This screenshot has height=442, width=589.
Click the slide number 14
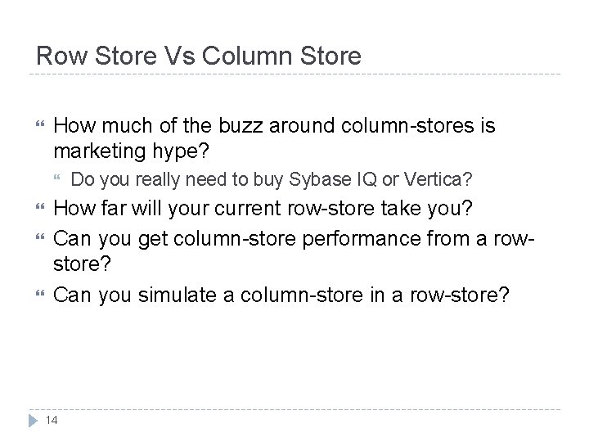51,421
